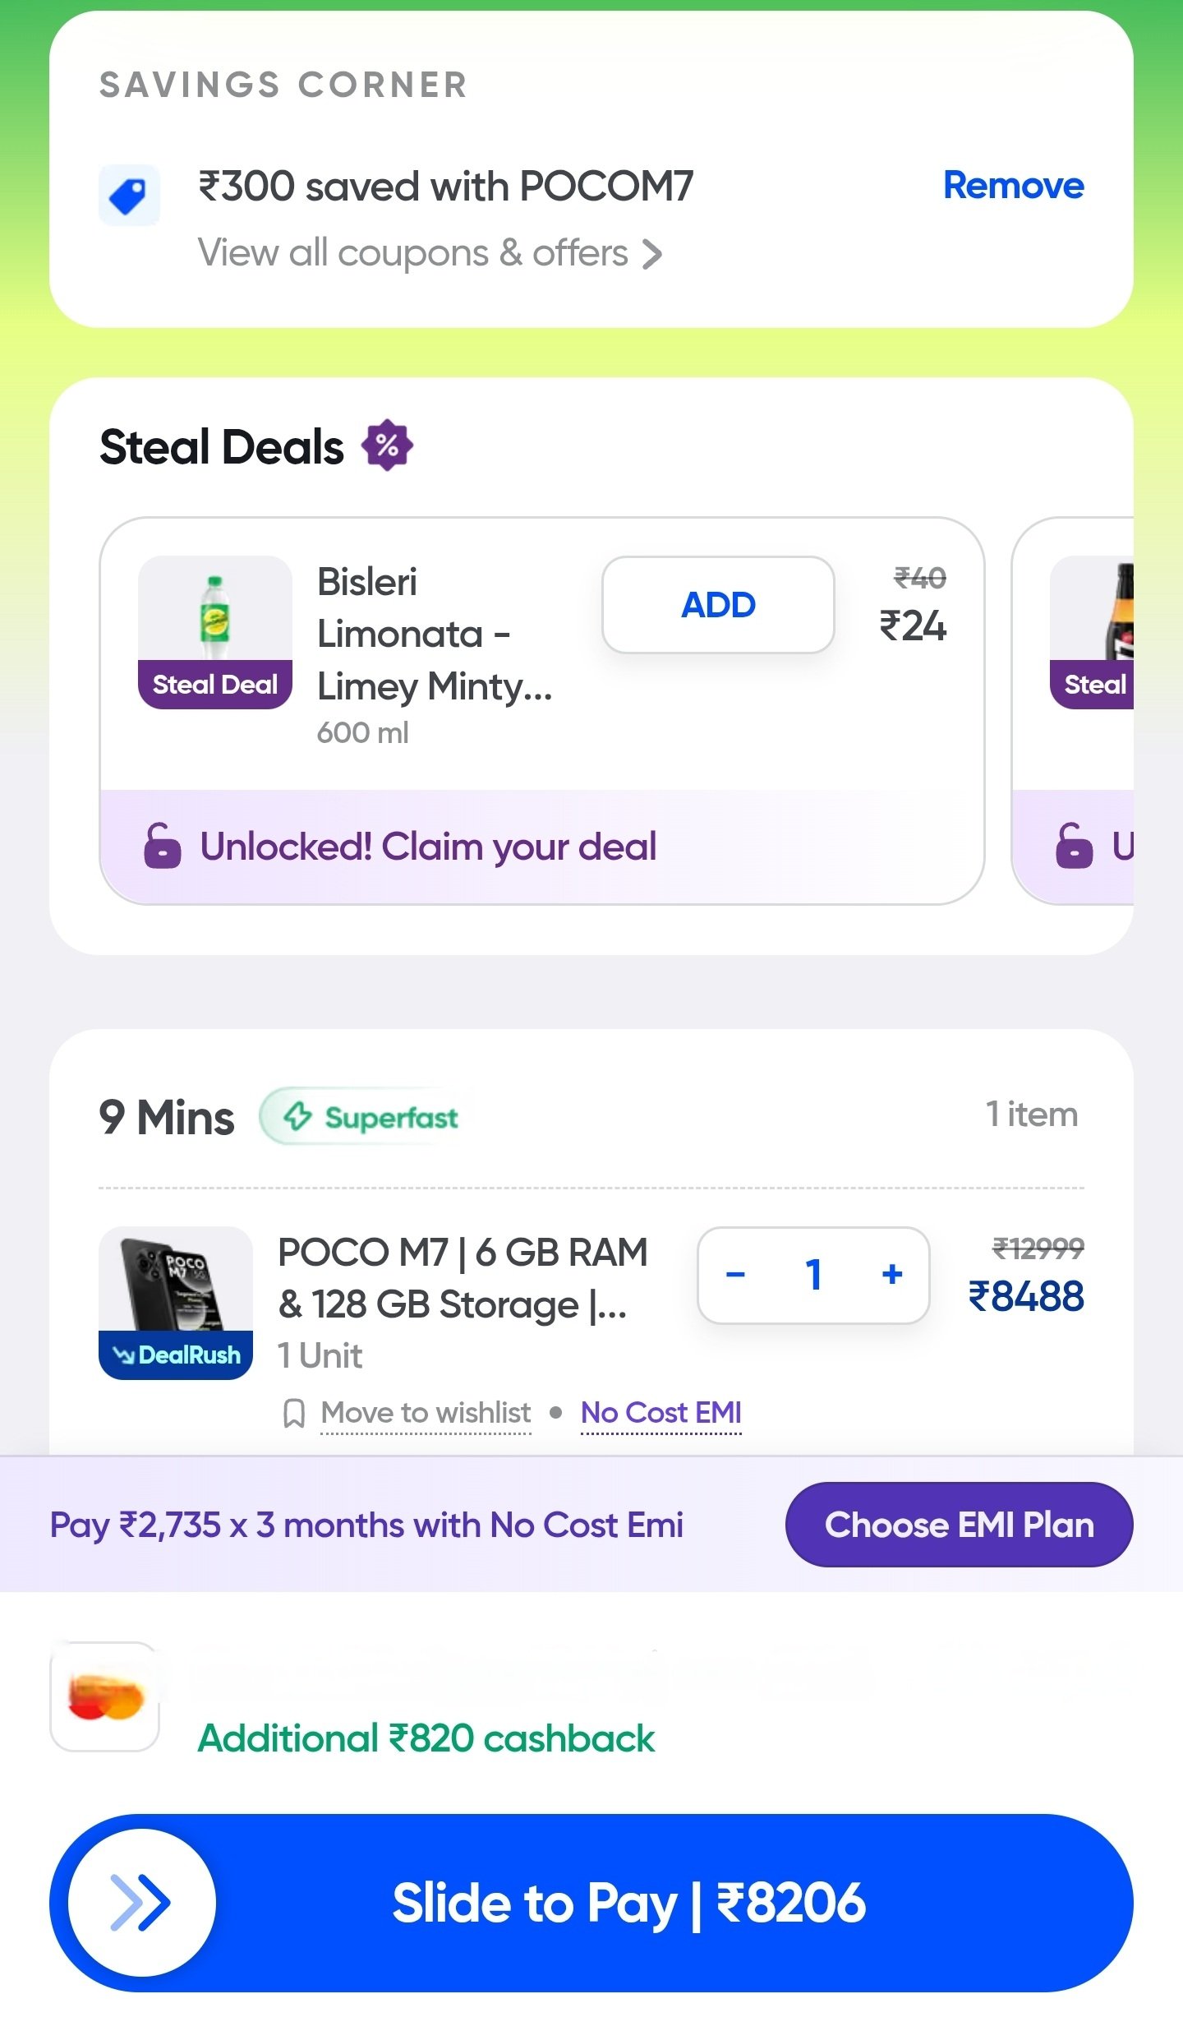Open the Choose EMI Plan button
1183x2040 pixels.
click(x=959, y=1525)
